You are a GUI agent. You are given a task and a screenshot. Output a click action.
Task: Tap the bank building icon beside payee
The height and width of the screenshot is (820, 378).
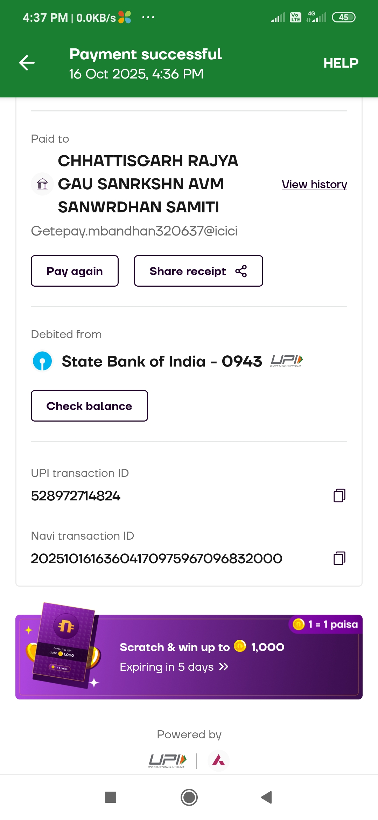42,184
